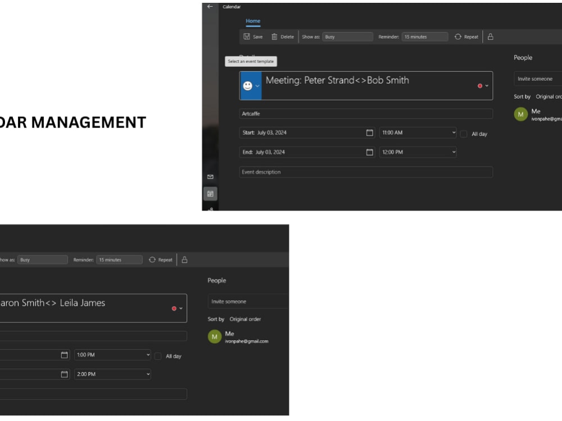Viewport: 562px width, 421px height.
Task: Open the Start date calendar picker icon
Action: point(370,132)
